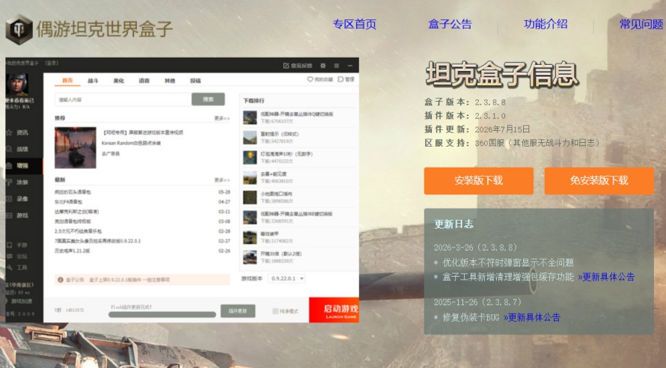This screenshot has width=666, height=368.
Task: Toggle the 纯净模式 checkbox
Action: (275, 311)
